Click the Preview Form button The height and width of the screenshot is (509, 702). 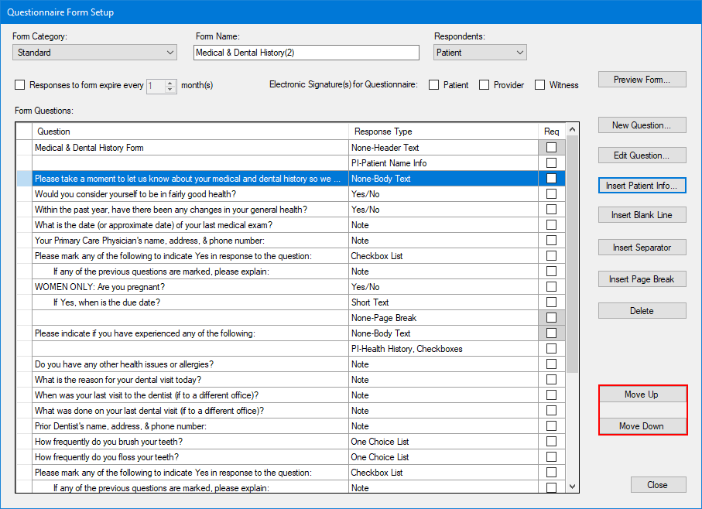coord(642,79)
